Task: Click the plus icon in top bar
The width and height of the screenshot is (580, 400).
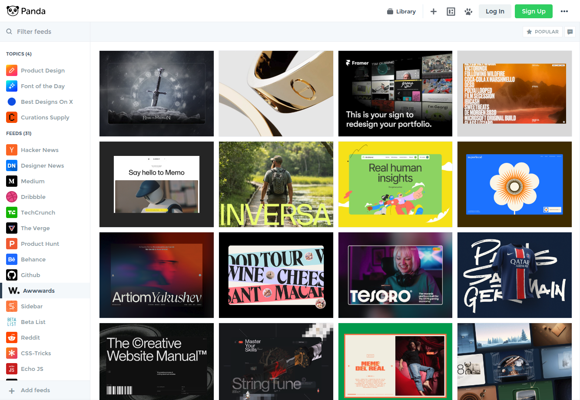Action: (433, 11)
